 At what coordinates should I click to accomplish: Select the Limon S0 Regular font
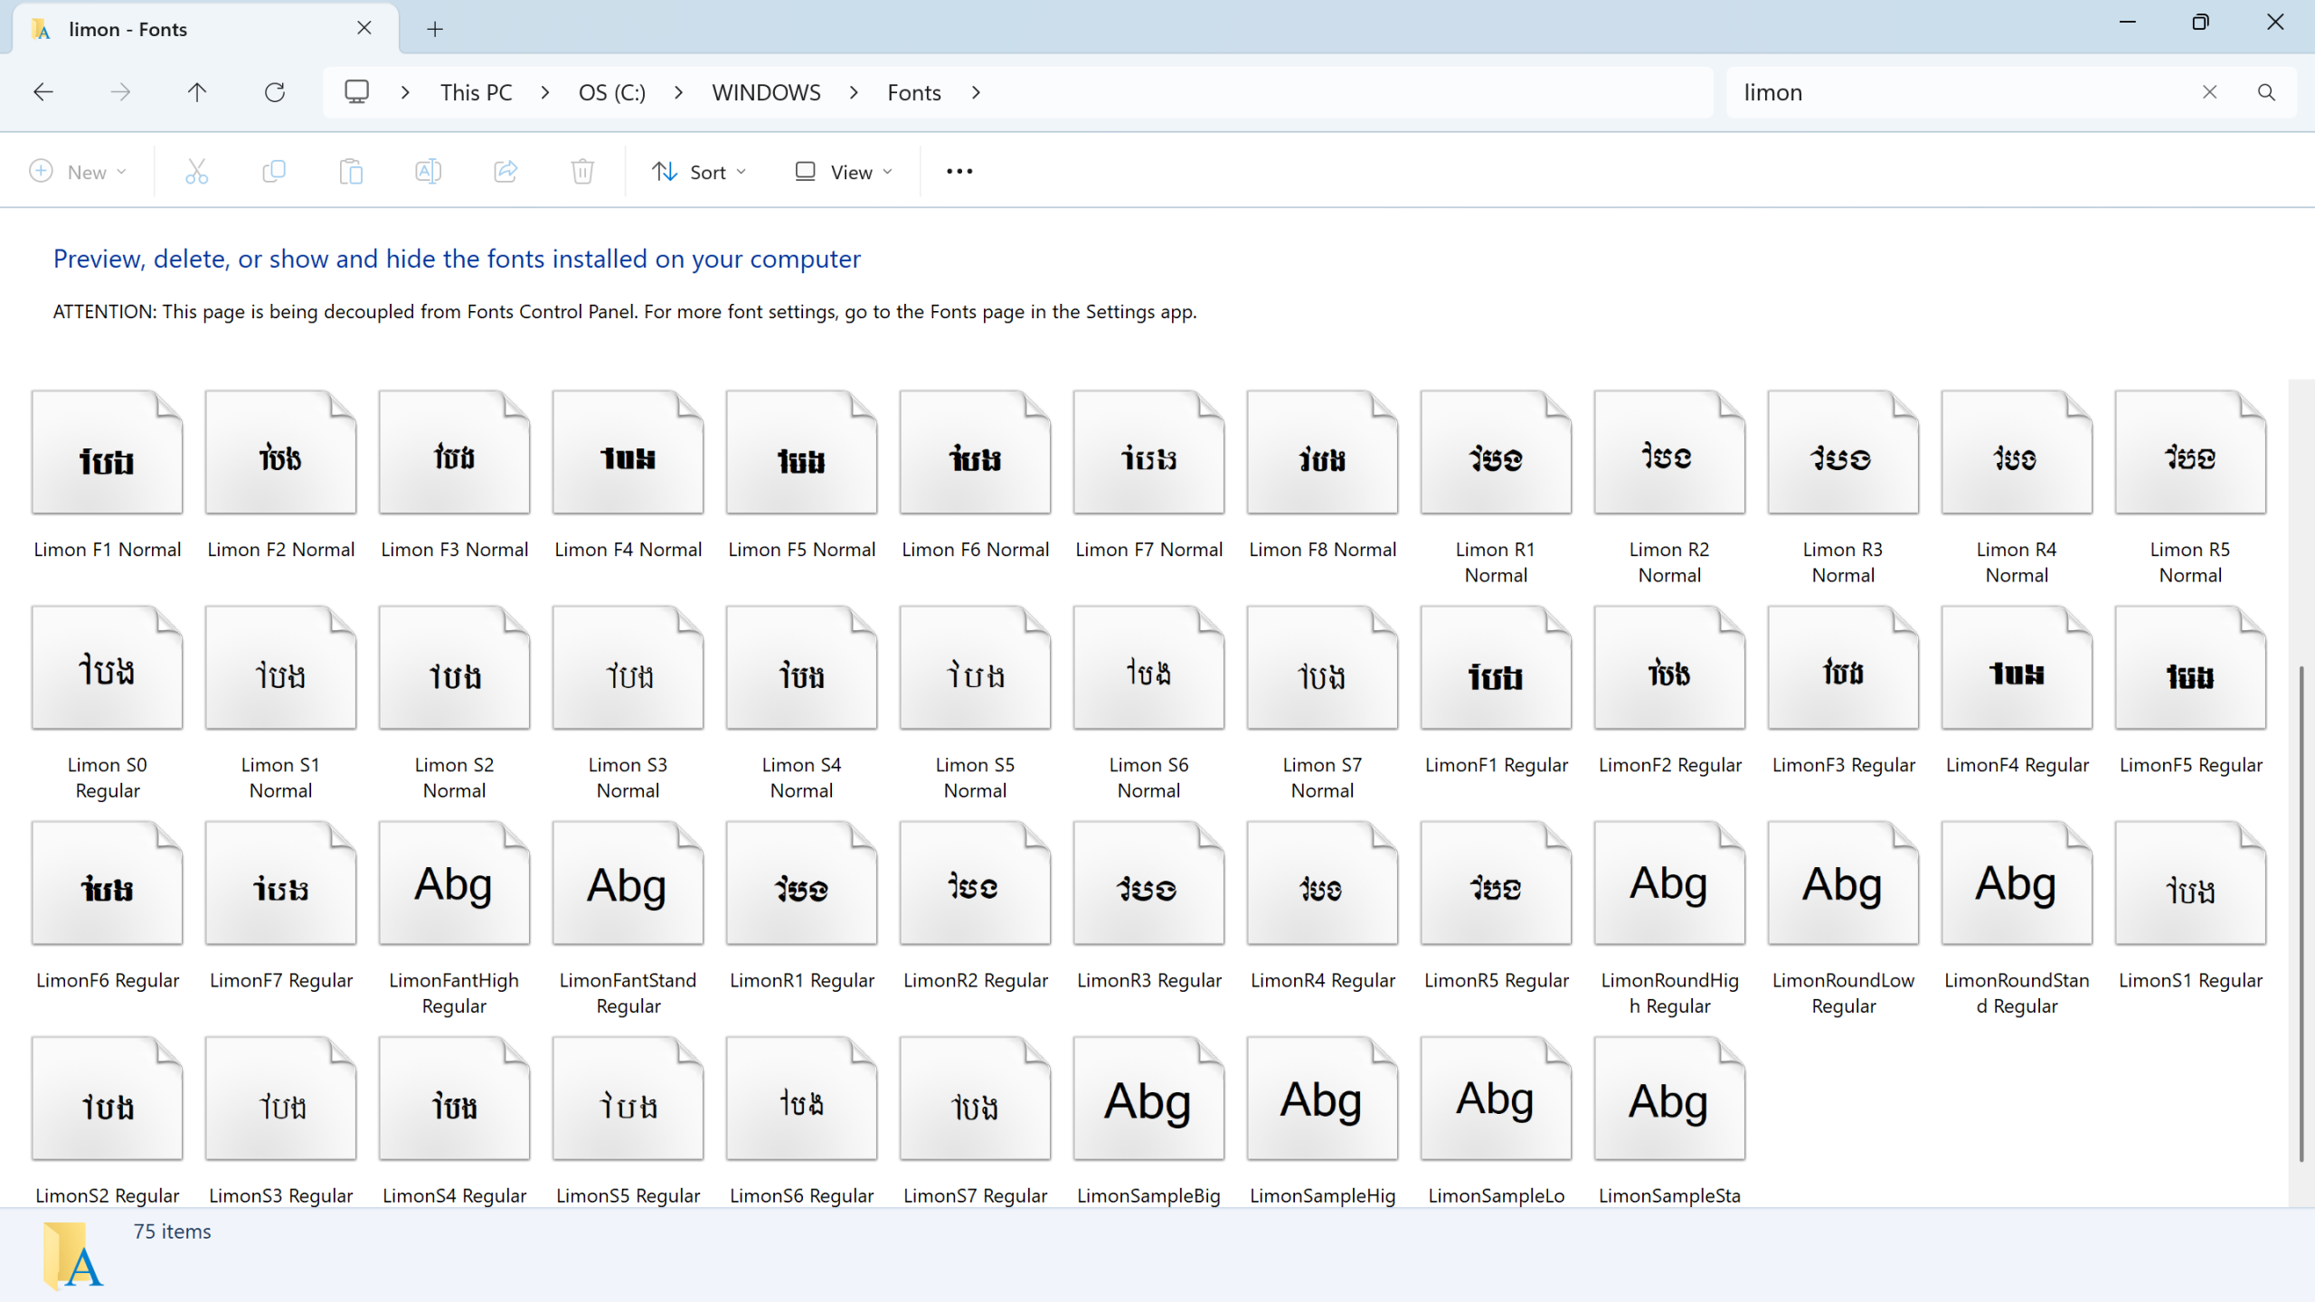(108, 703)
